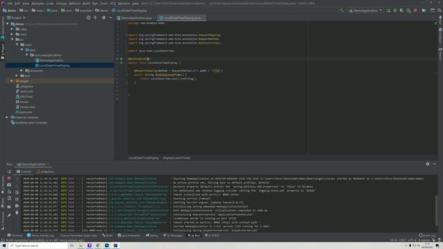Select pom.xml in project tree
This screenshot has height=249, width=443.
tap(24, 112)
